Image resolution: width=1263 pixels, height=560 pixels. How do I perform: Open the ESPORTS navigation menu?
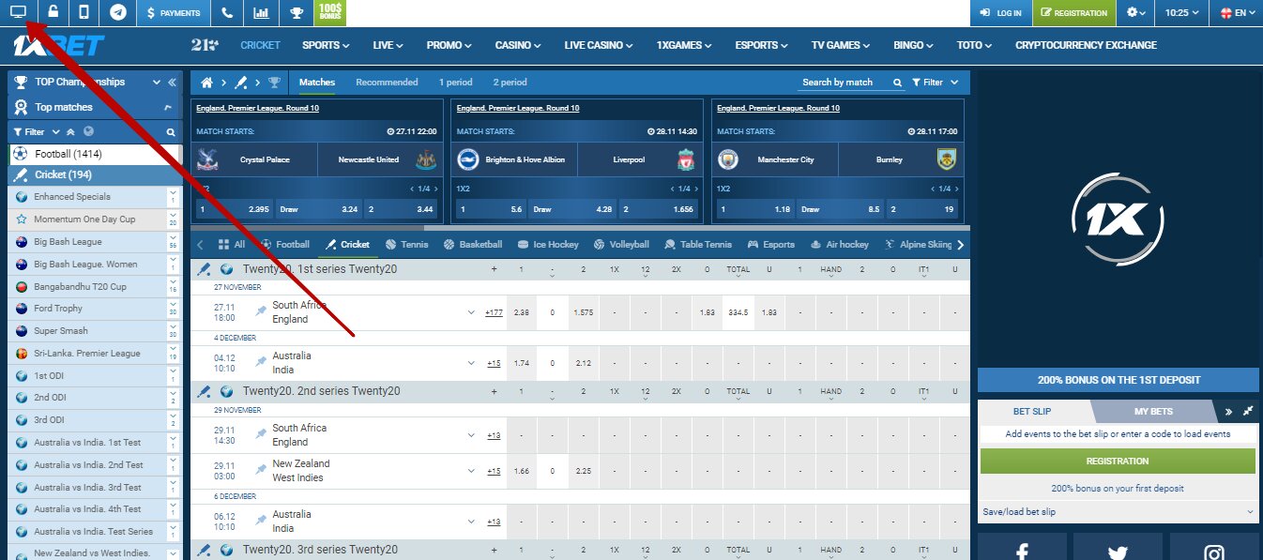coord(761,45)
